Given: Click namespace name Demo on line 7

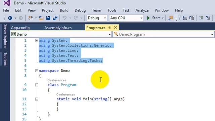Looking at the screenshot, I should (65, 71).
